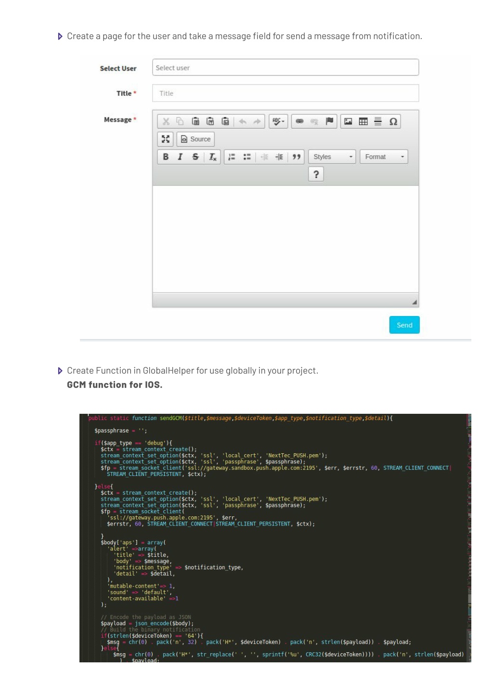
Task: Click the Paste icon in editor toolbar
Action: 195,121
